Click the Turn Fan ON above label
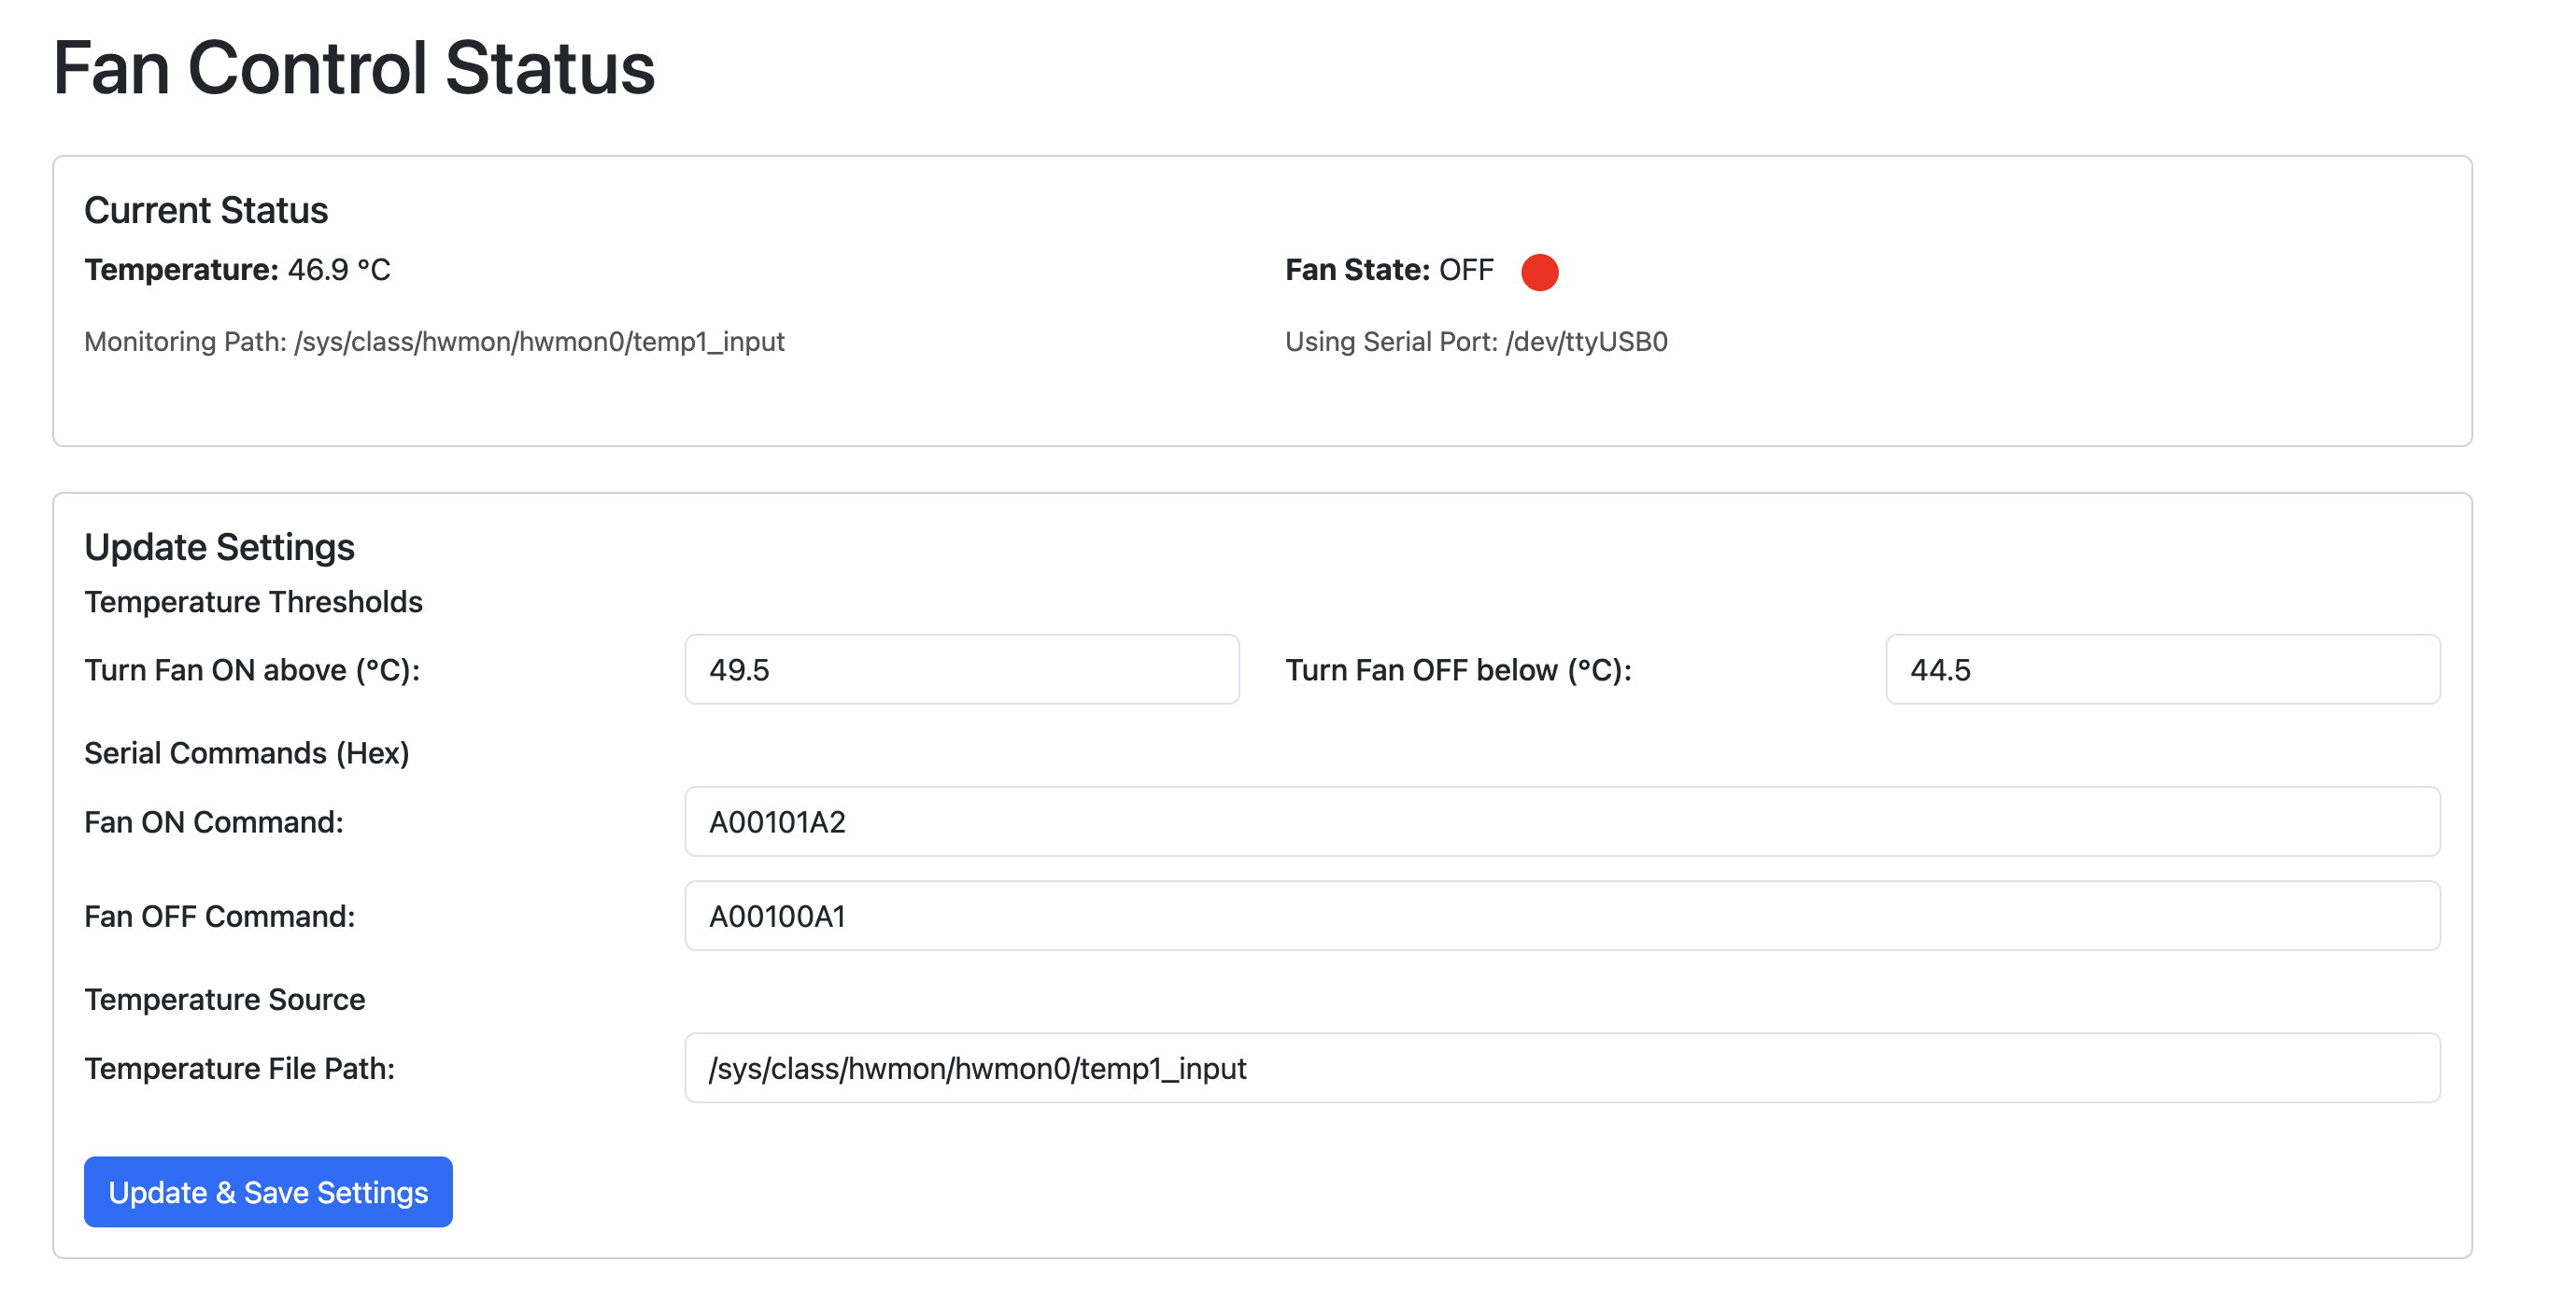The height and width of the screenshot is (1303, 2576). (252, 669)
